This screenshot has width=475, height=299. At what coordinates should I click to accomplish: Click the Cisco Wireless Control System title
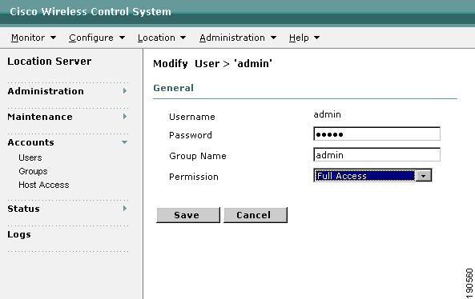coord(91,11)
